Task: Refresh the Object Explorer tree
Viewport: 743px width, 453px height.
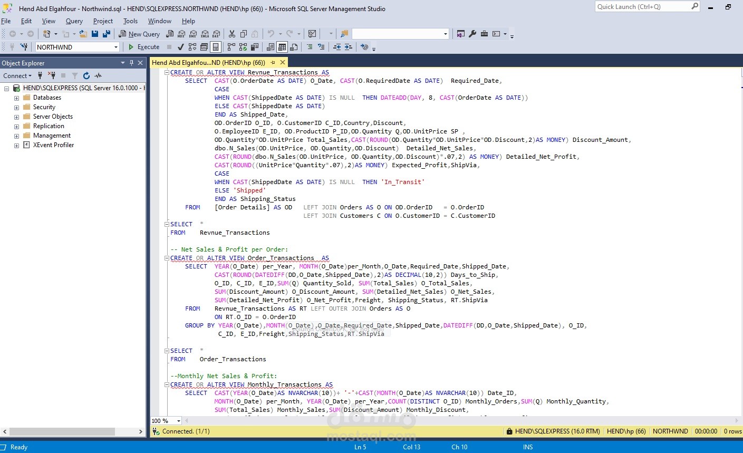Action: tap(86, 76)
